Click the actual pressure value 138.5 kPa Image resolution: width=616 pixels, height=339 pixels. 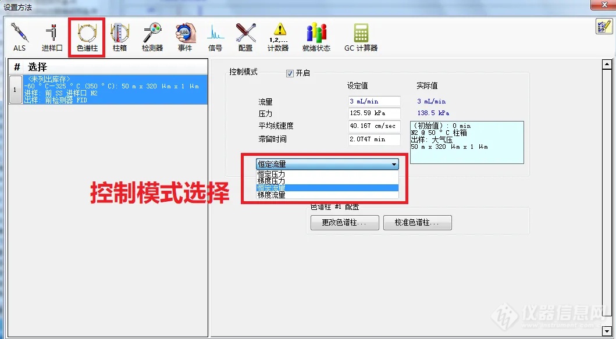[x=433, y=113]
